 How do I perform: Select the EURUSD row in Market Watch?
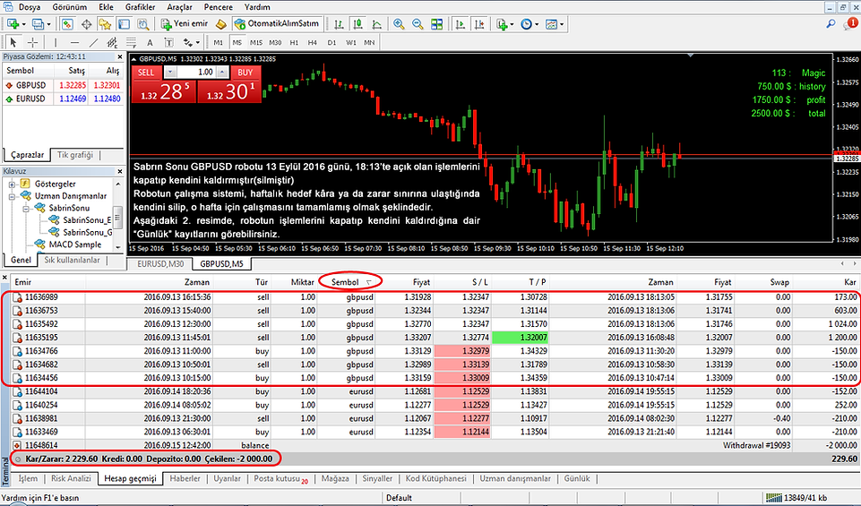(62, 99)
